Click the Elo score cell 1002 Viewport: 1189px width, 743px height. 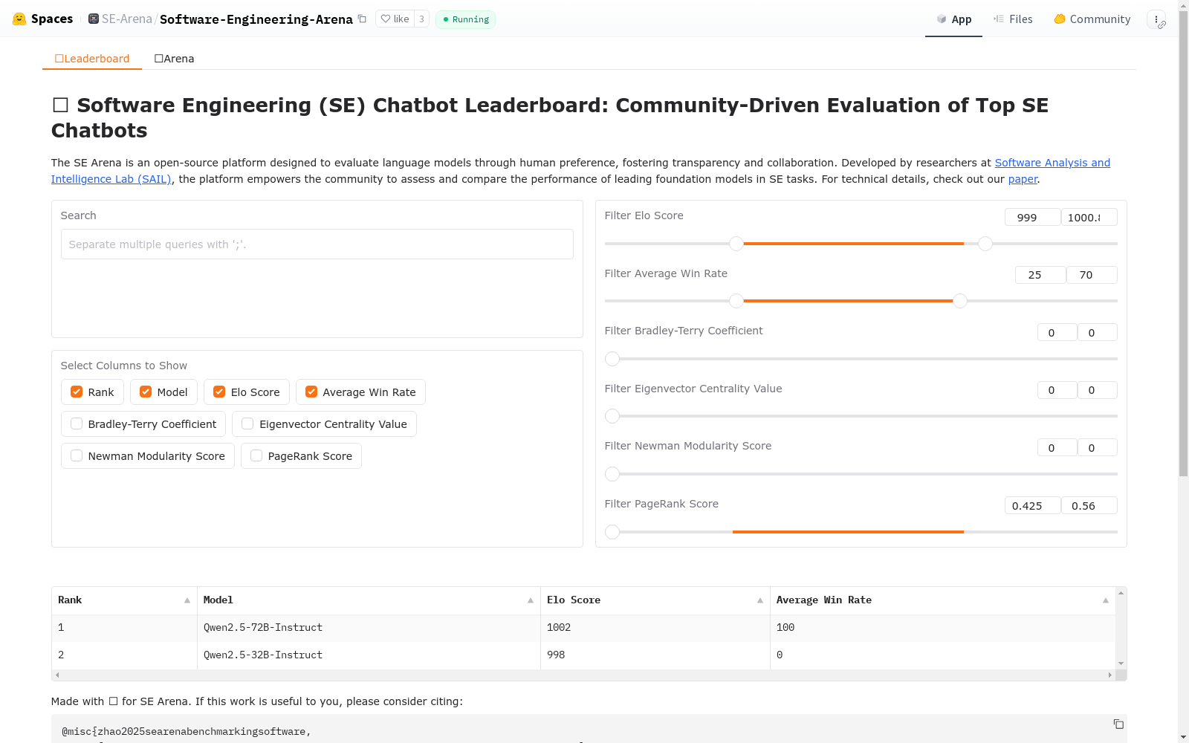[x=655, y=628]
